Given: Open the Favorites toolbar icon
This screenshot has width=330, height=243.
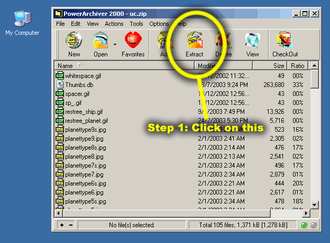Looking at the screenshot, I should (x=133, y=44).
